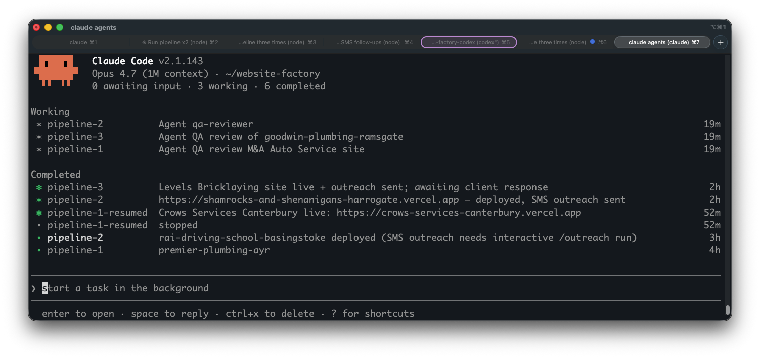Switch to the claude ⌘1 tab
Screen dimensions: 760x358
point(82,42)
